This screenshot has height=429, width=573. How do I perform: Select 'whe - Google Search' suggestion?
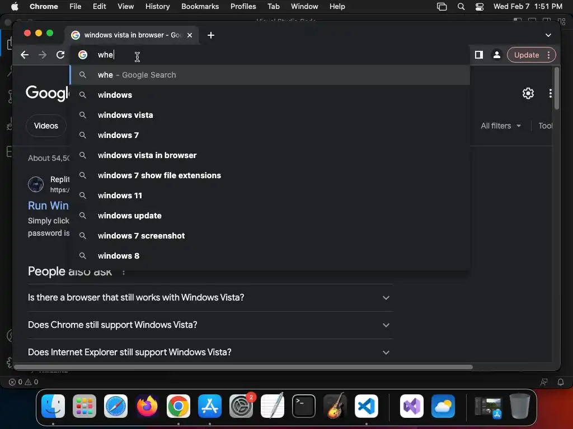[x=270, y=75]
